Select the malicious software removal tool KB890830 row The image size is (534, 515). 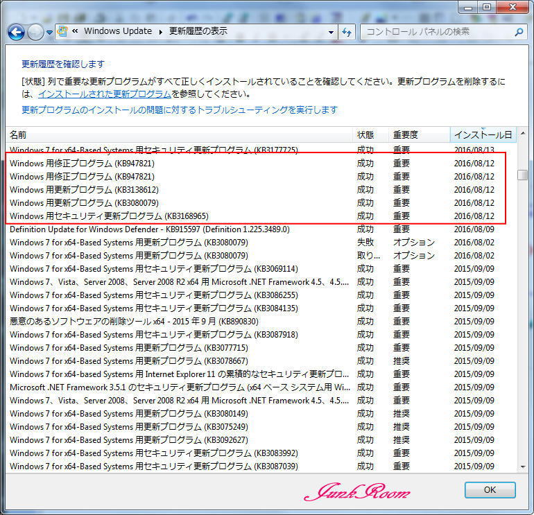tap(261, 322)
